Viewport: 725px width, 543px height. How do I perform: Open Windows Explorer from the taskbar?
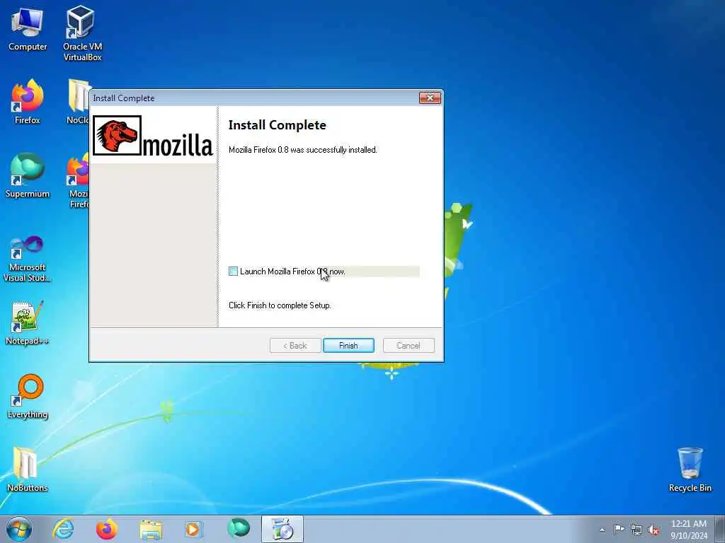coord(151,529)
